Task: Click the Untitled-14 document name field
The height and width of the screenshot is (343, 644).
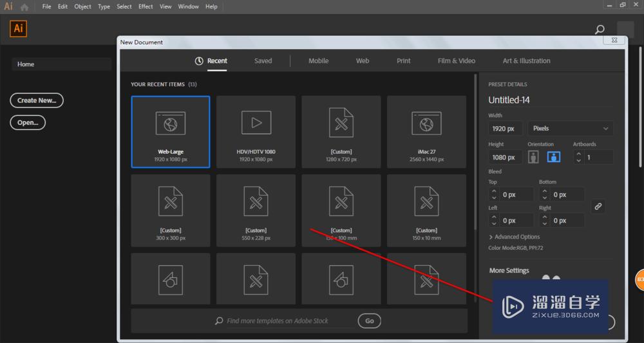Action: point(550,100)
